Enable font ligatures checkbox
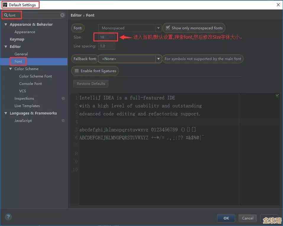 click(x=77, y=71)
